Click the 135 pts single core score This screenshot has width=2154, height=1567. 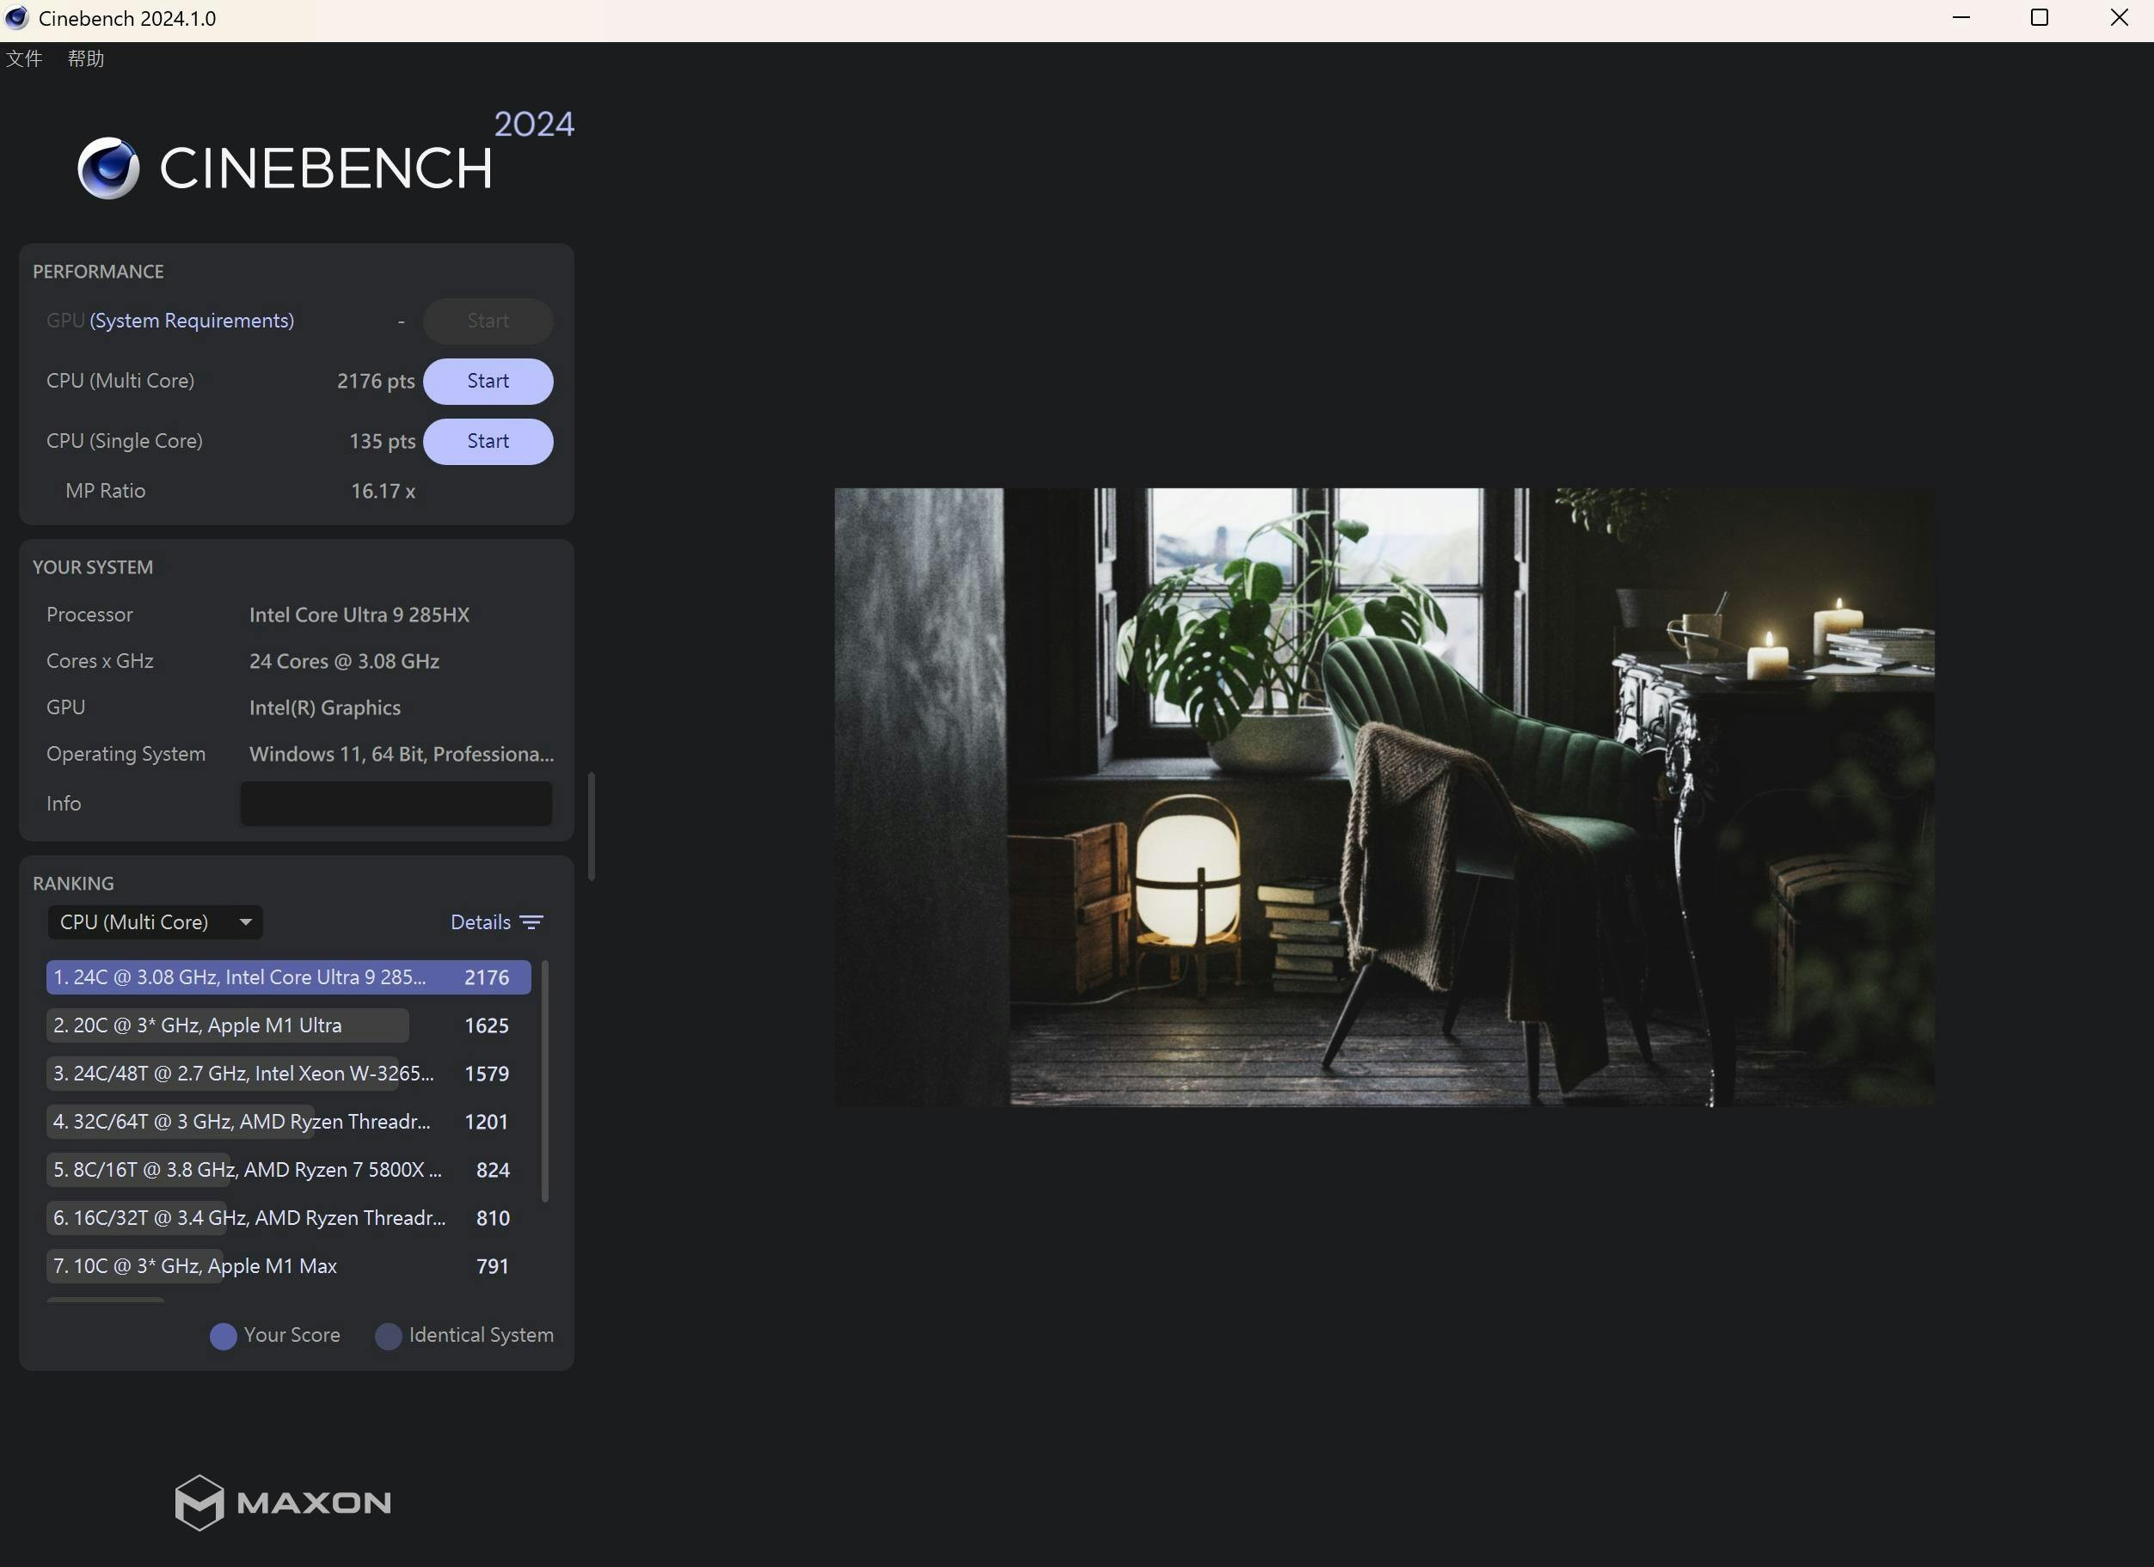click(x=382, y=441)
